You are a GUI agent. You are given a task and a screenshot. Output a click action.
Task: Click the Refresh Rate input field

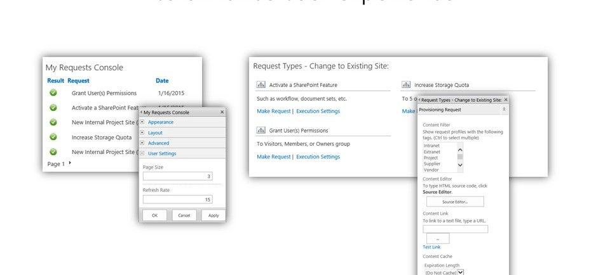coord(177,199)
